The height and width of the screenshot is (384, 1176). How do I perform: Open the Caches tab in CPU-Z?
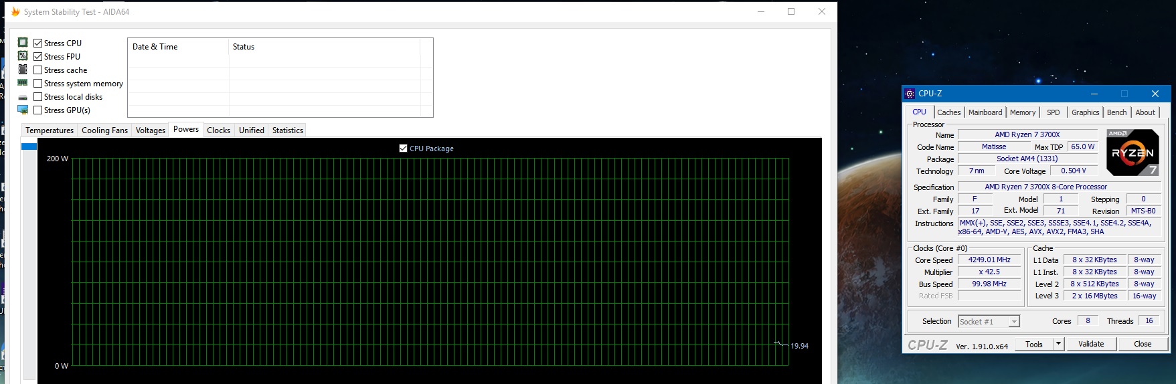(948, 112)
